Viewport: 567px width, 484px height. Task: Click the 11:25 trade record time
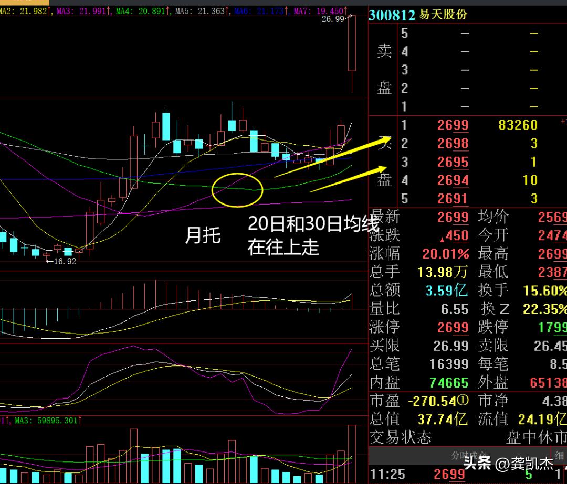[387, 474]
